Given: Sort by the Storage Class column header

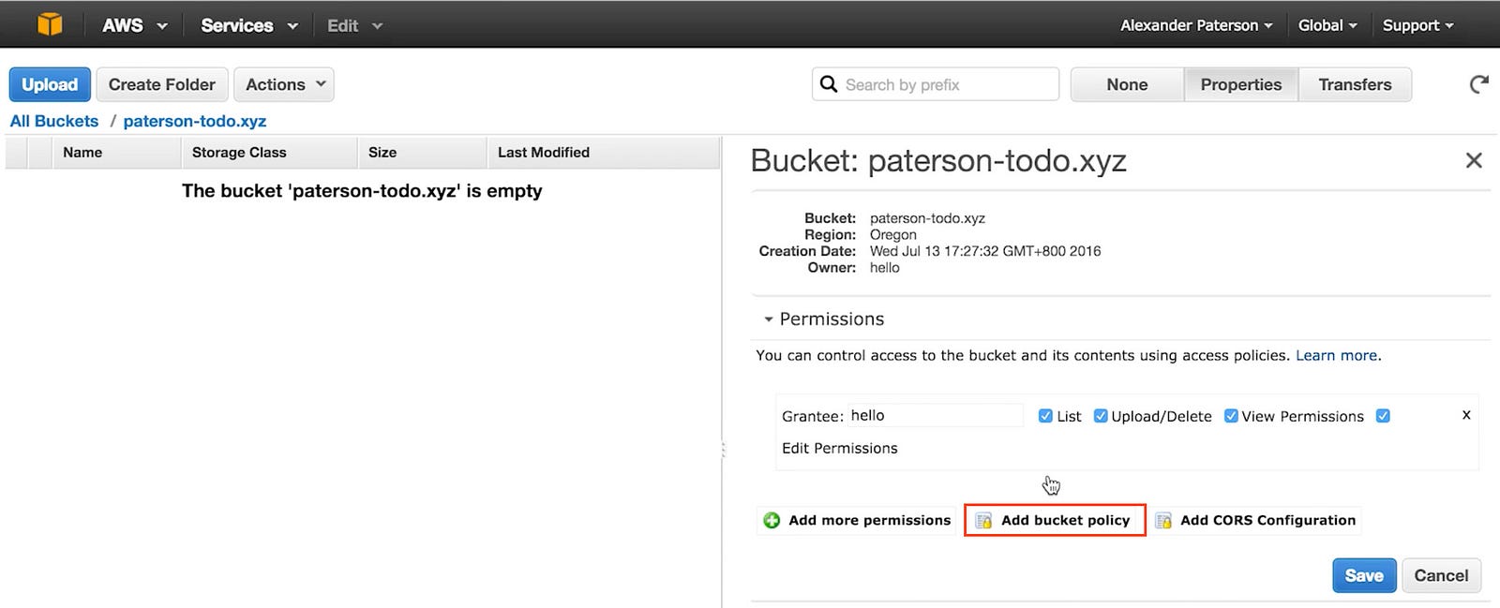Looking at the screenshot, I should tap(269, 152).
